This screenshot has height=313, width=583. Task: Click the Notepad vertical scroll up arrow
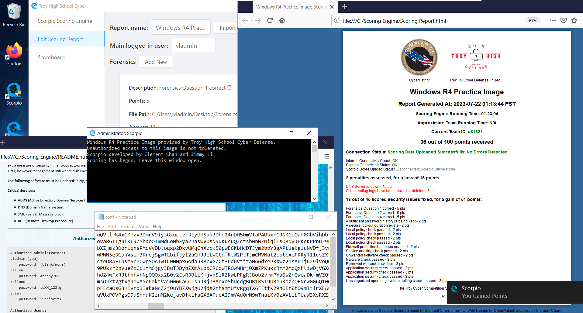(333, 234)
